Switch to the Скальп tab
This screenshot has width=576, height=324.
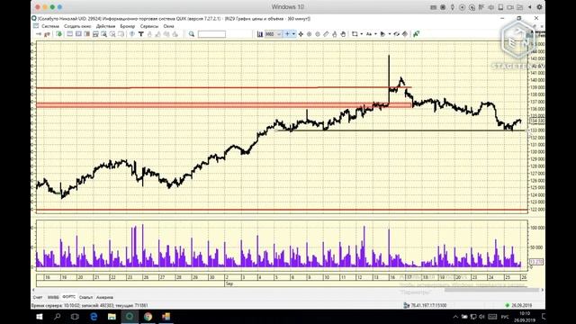coord(86,297)
